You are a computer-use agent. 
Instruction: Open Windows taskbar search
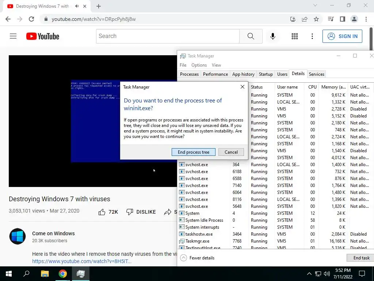26,274
